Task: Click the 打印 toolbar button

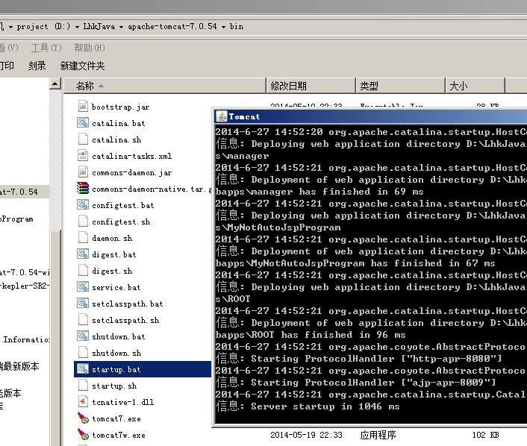Action: click(x=7, y=66)
